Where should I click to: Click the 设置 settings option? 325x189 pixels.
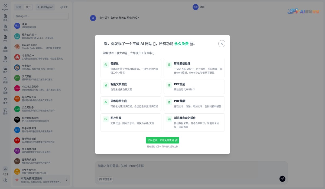click(64, 7)
